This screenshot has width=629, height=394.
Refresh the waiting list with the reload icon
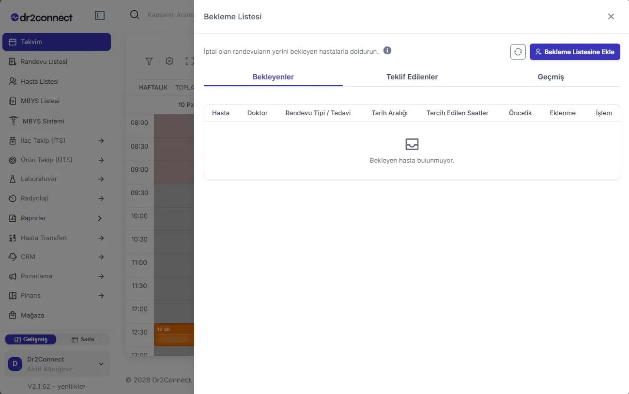tap(518, 52)
